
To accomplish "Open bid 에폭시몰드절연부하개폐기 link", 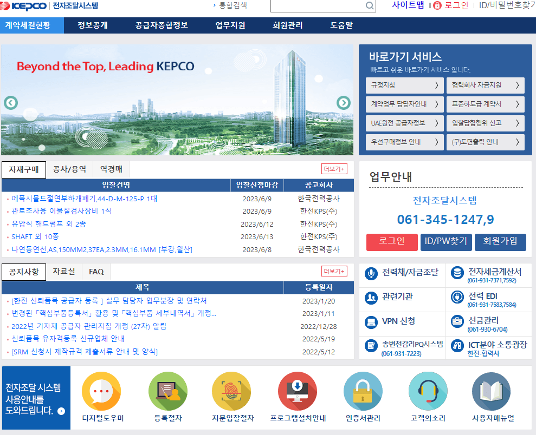I will point(85,199).
